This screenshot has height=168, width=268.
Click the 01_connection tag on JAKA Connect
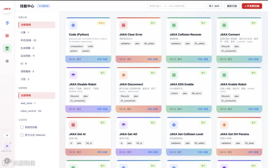pyautogui.click(x=228, y=51)
